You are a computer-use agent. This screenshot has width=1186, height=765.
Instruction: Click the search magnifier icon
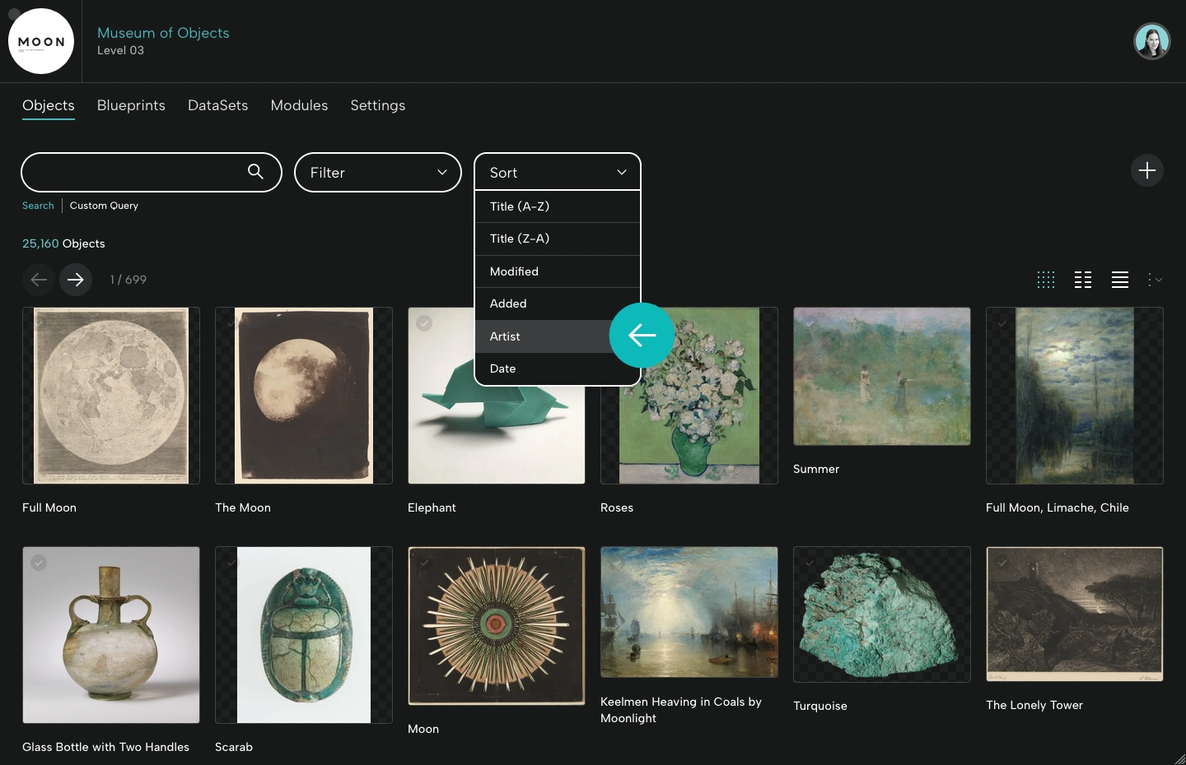click(254, 172)
